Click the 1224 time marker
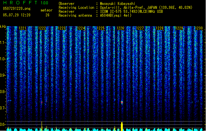This screenshot has width=206, height=131. pos(81,28)
